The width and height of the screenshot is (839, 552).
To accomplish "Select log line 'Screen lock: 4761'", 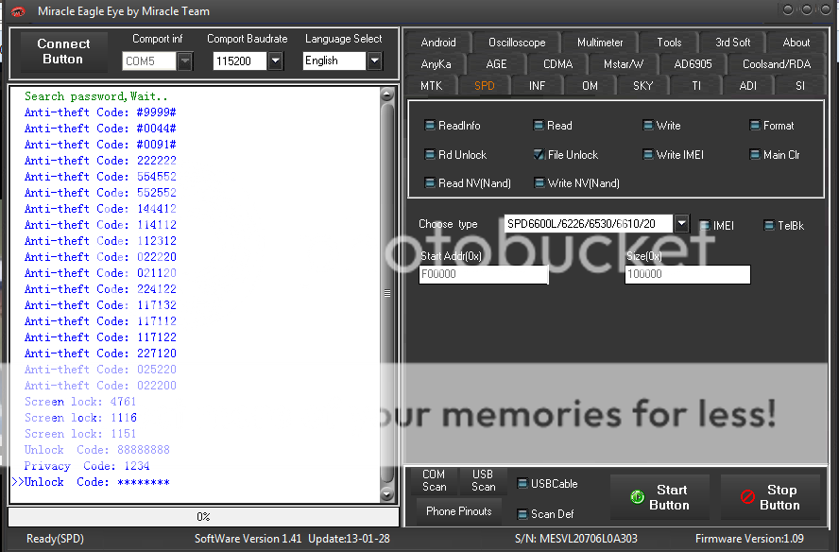I will [80, 402].
